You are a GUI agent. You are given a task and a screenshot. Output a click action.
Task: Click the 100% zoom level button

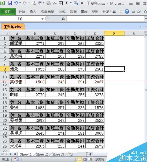tap(100, 159)
